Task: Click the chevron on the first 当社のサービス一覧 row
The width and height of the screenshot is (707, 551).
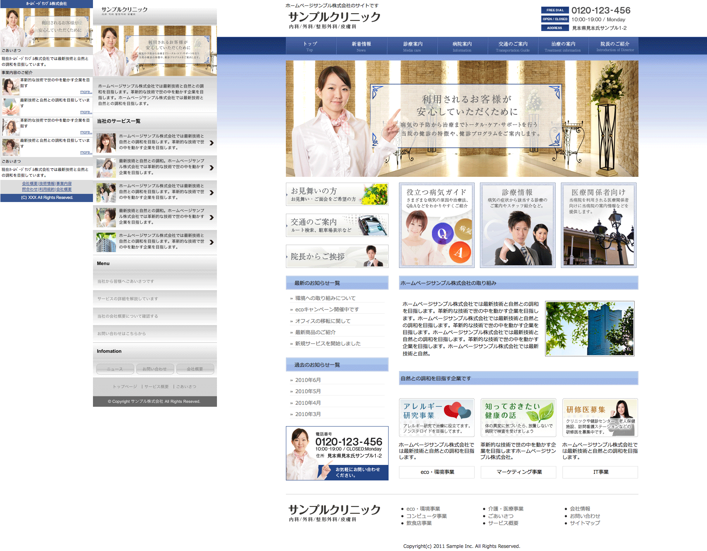Action: tap(212, 143)
